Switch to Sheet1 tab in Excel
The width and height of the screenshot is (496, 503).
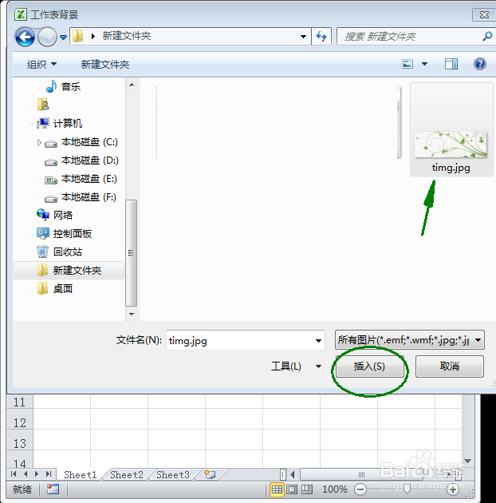tap(80, 474)
